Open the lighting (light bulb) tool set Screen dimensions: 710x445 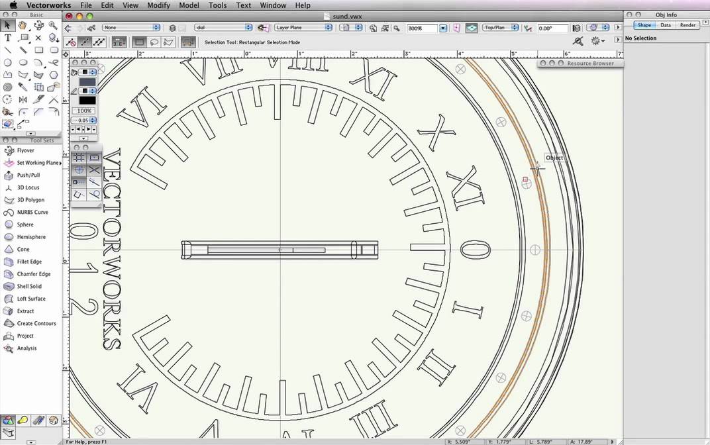(23, 420)
